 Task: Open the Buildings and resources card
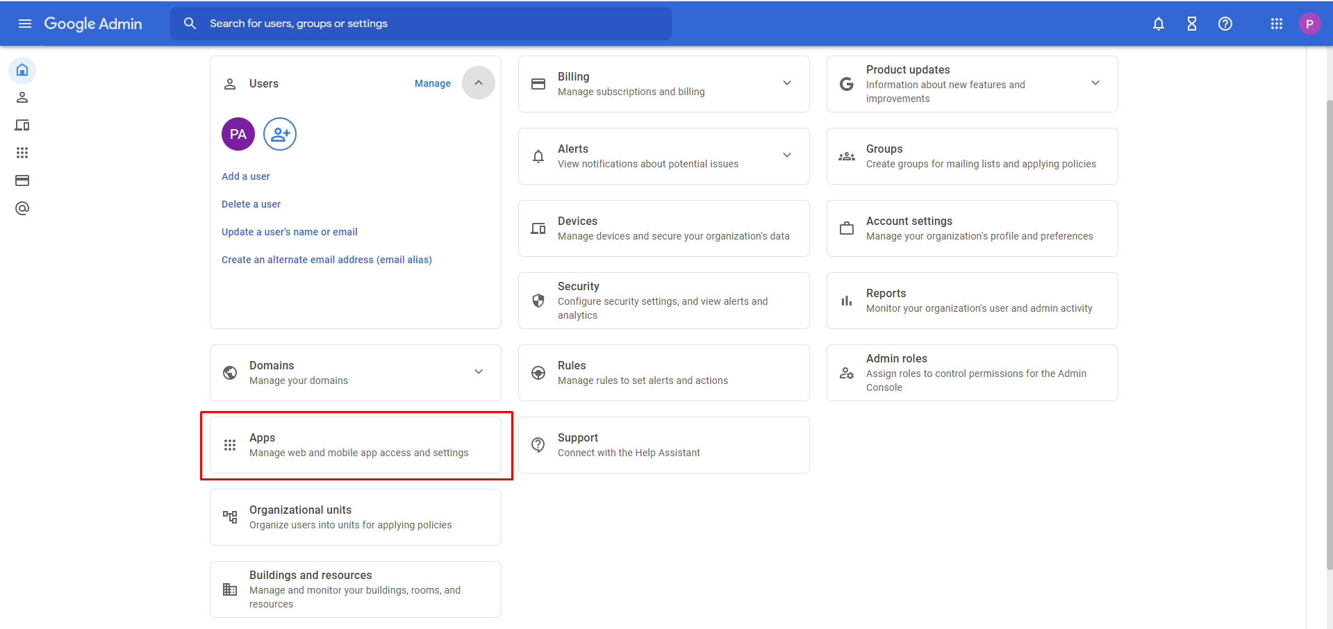(356, 589)
